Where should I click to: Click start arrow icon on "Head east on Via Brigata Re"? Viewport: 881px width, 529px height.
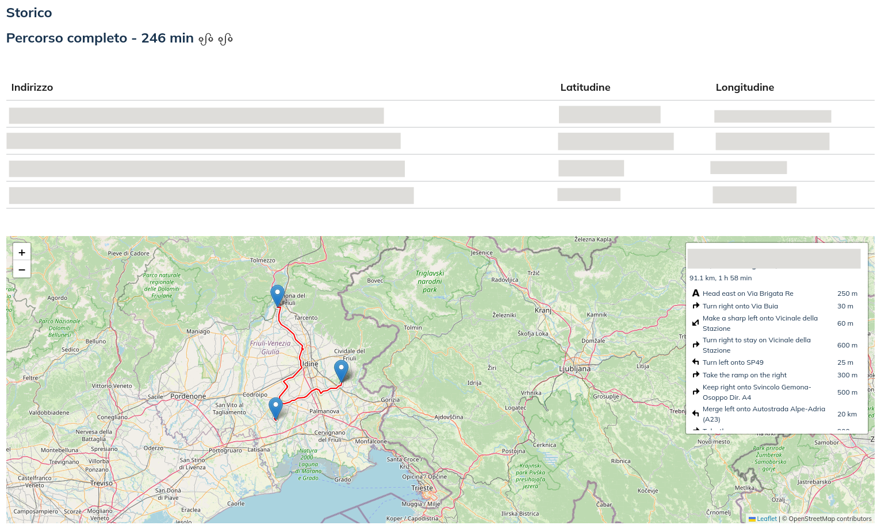696,293
